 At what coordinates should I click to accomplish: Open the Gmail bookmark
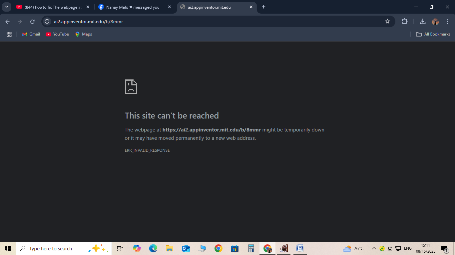31,34
